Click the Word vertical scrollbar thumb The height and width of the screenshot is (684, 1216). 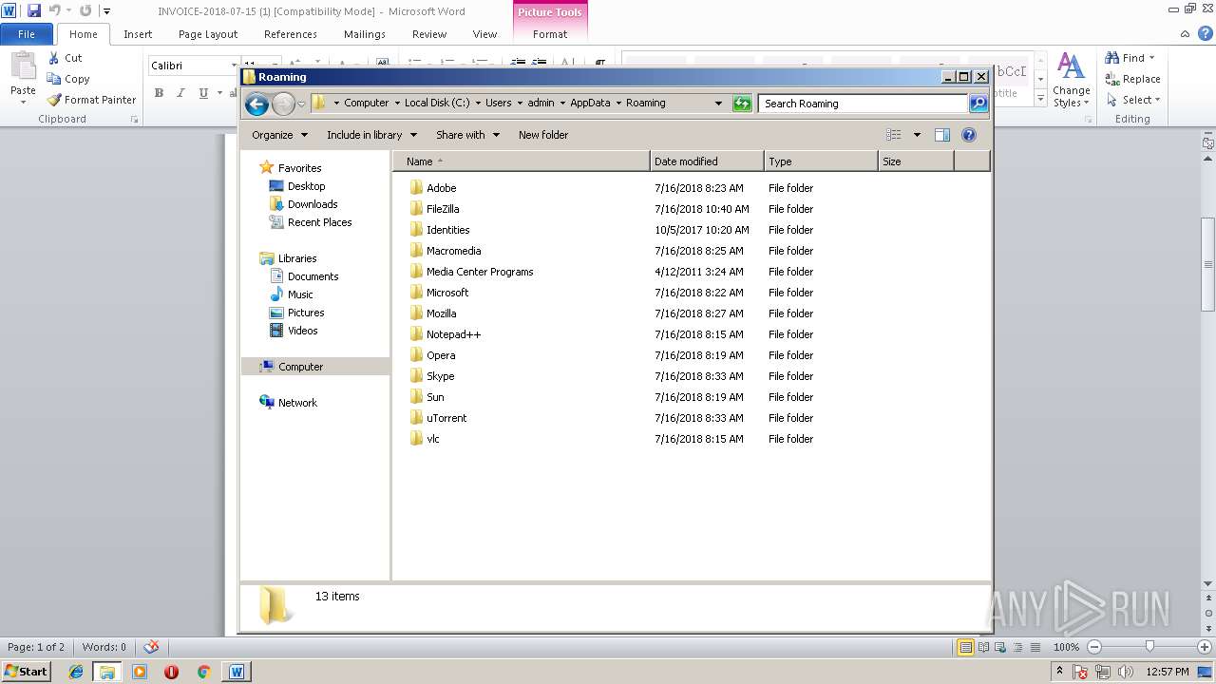1208,264
